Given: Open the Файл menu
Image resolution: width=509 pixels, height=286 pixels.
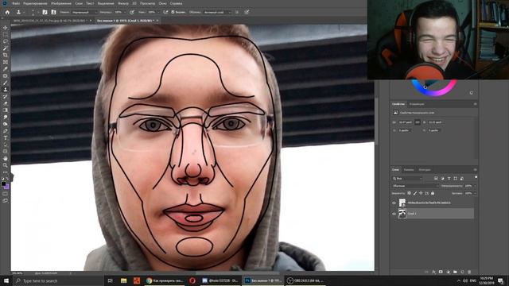Looking at the screenshot, I should (15, 3).
